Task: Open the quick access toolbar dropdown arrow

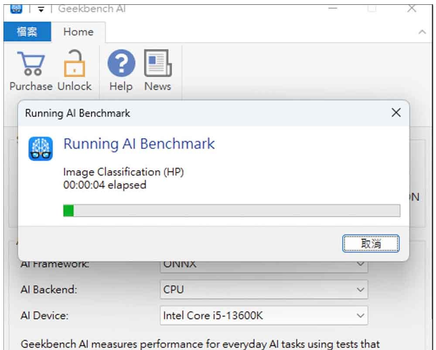Action: (x=41, y=10)
